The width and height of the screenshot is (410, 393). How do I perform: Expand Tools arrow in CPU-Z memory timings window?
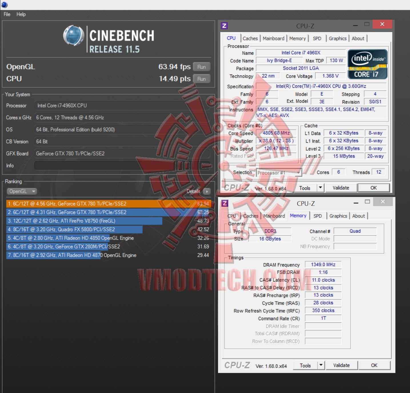click(321, 365)
